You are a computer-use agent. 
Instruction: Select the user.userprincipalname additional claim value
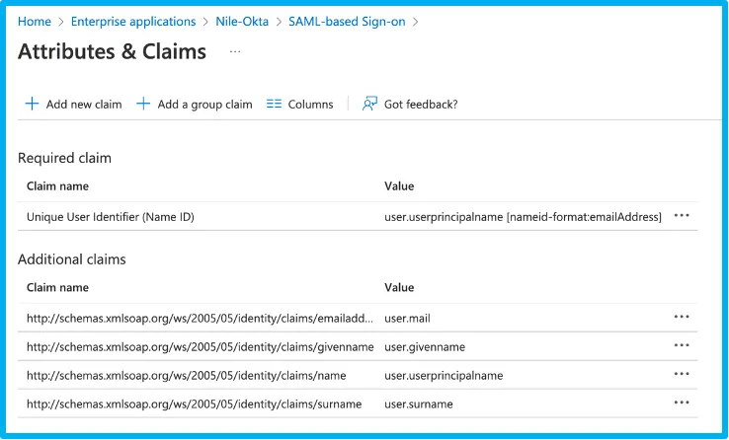444,376
